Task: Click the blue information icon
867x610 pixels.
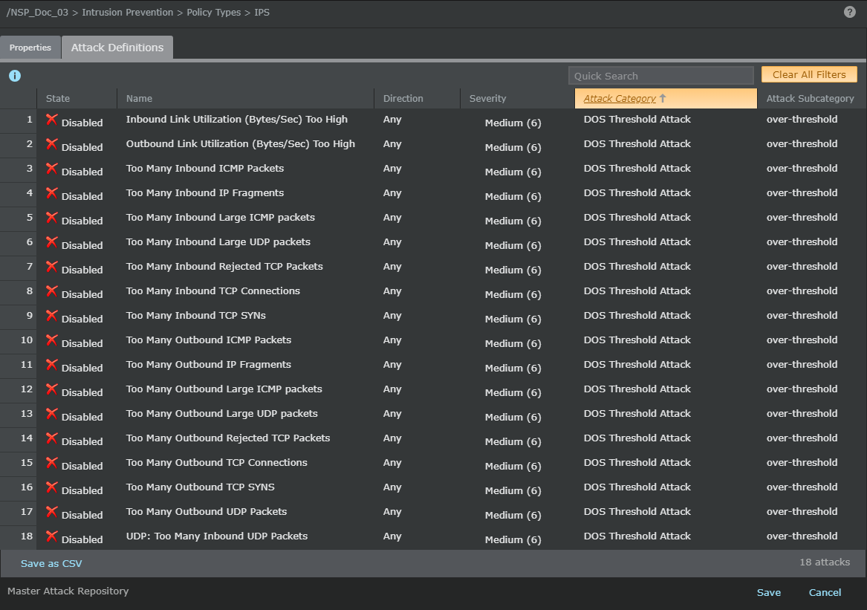Action: point(15,76)
